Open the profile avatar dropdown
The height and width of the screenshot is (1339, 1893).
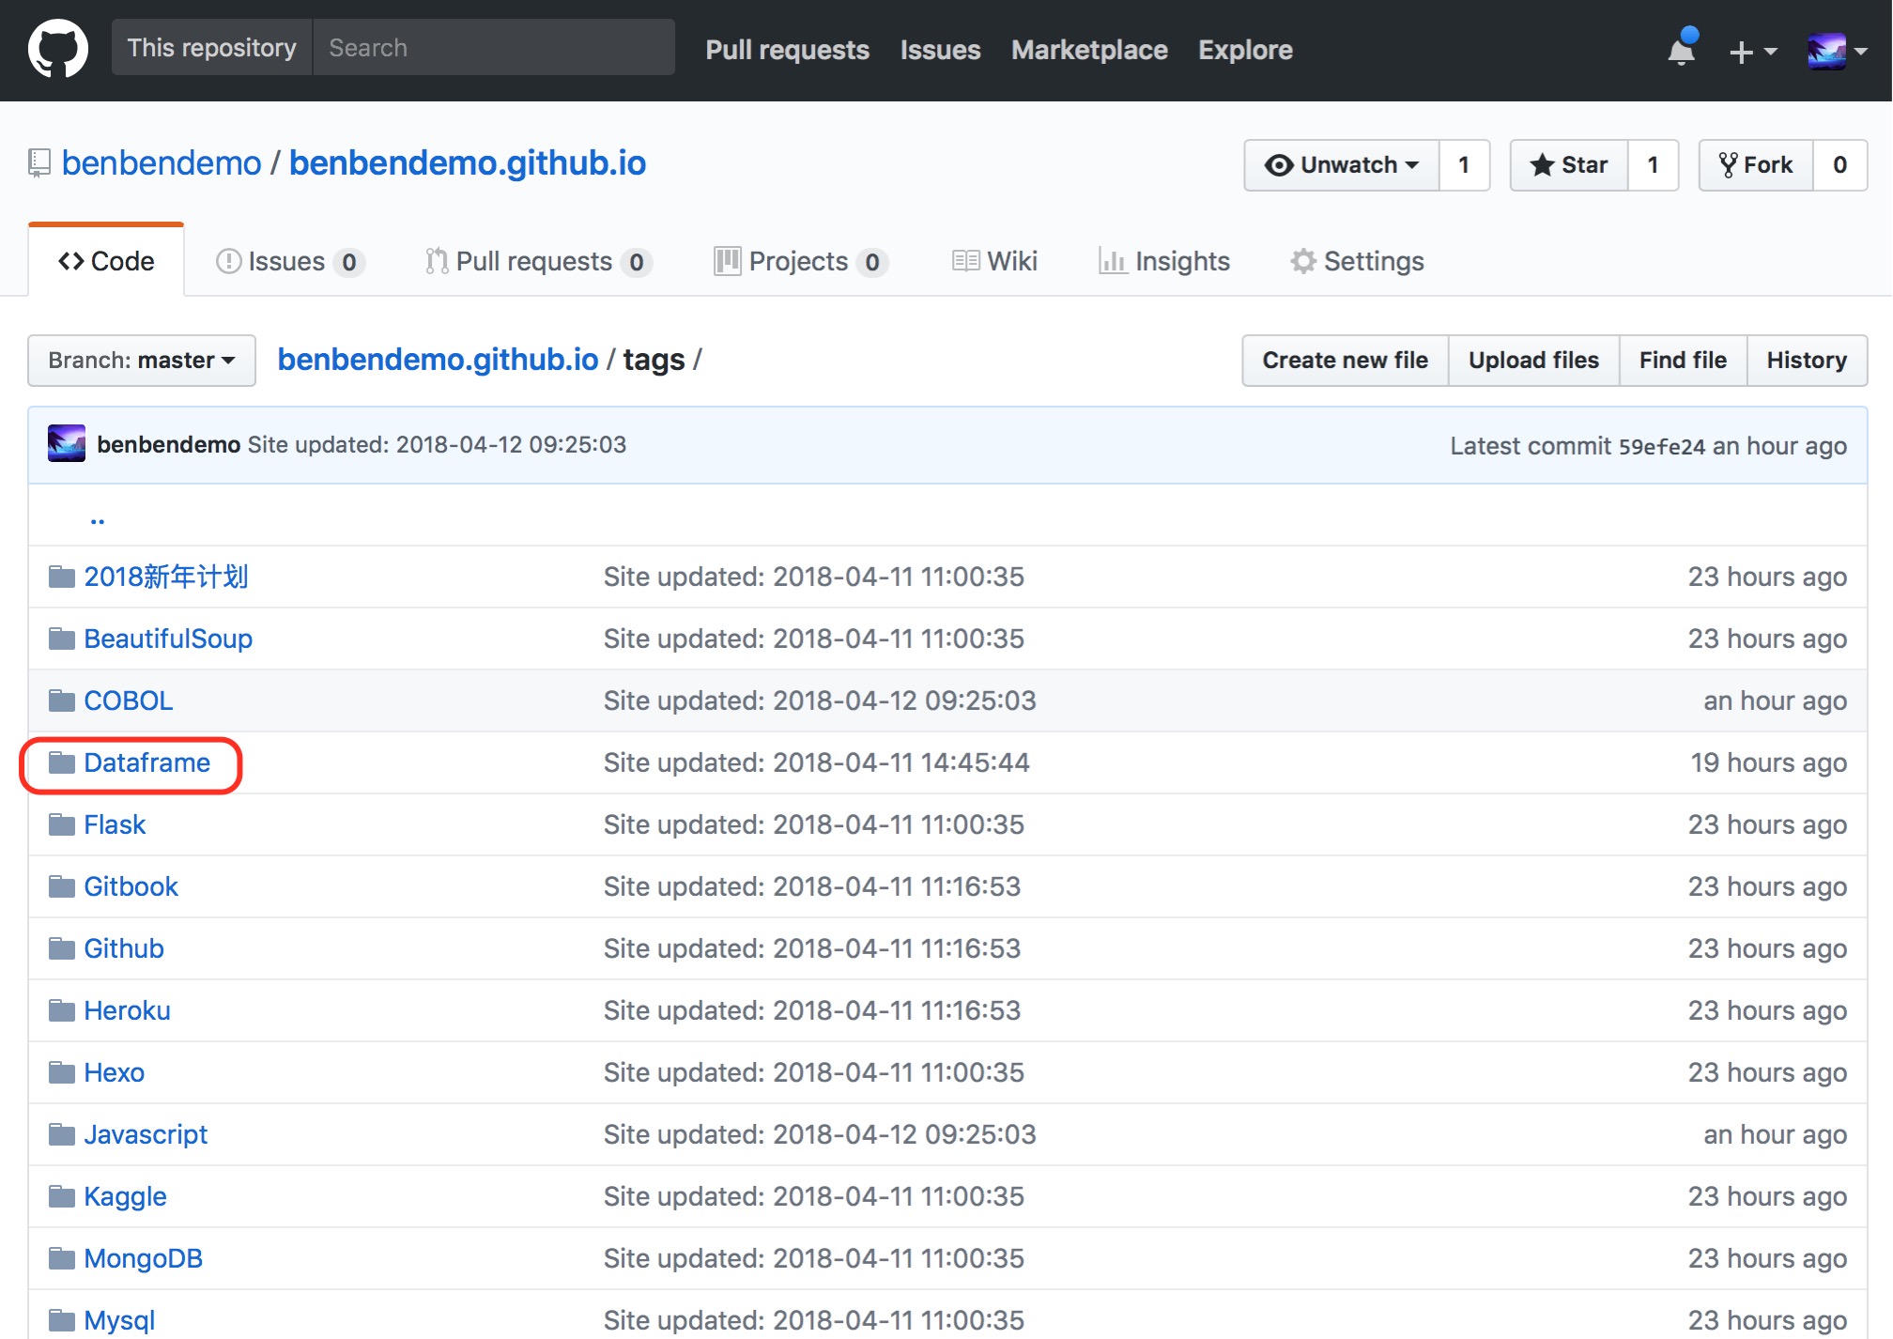pyautogui.click(x=1838, y=50)
